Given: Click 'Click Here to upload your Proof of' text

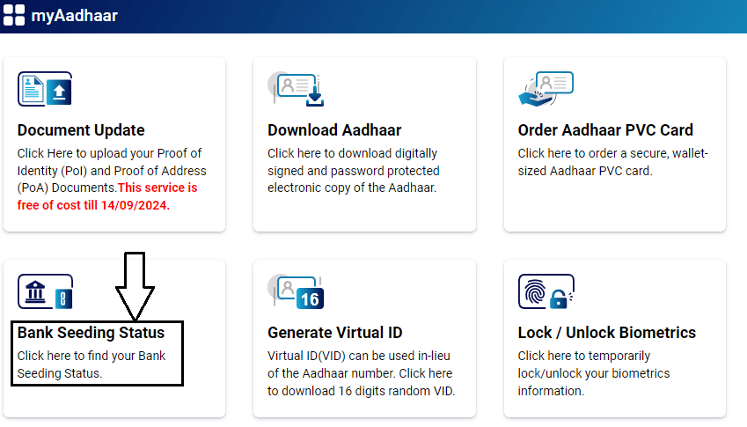Looking at the screenshot, I should [x=110, y=153].
